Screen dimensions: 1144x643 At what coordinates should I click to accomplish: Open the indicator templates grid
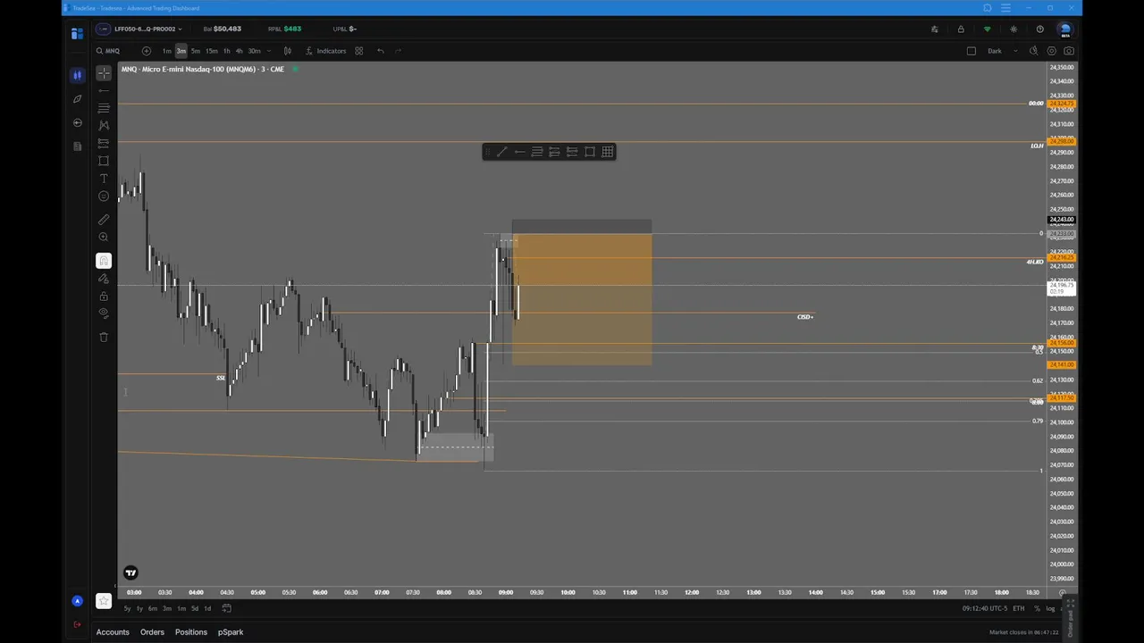point(358,51)
